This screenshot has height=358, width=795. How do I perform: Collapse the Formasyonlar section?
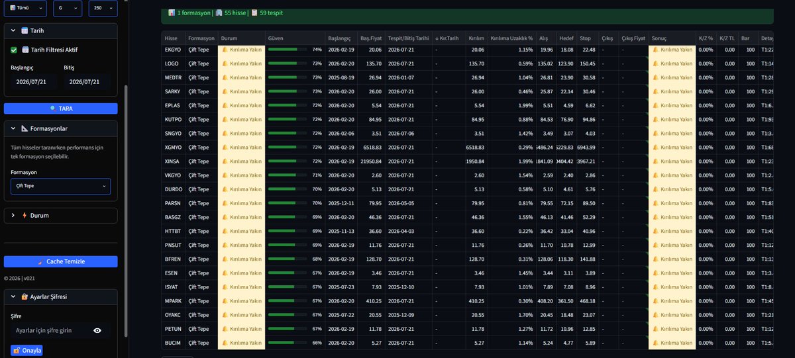coord(61,128)
